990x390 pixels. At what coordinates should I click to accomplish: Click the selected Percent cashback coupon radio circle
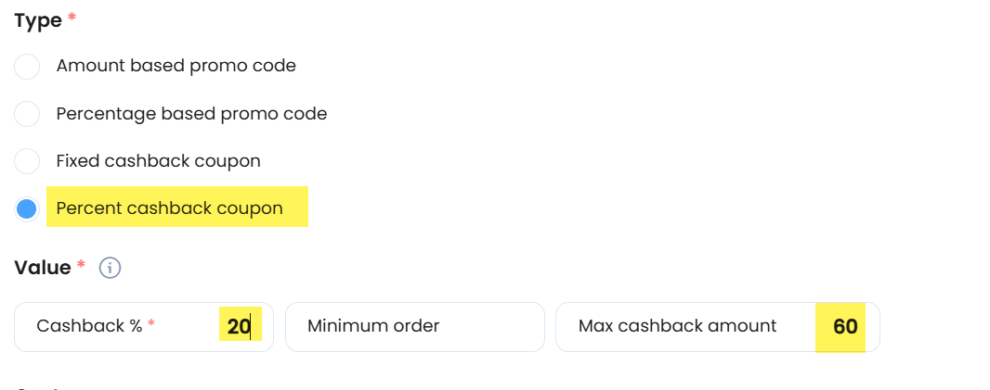click(x=27, y=209)
